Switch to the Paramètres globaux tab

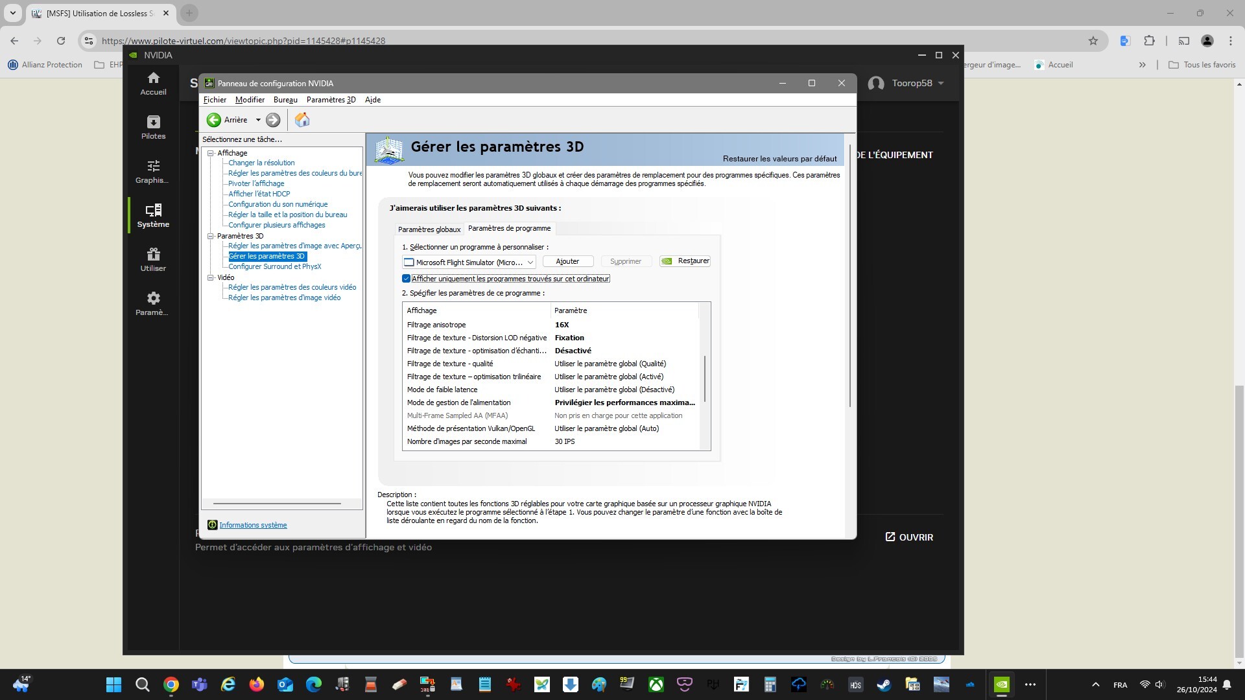429,229
